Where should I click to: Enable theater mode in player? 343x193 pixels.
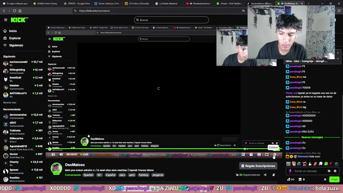click(259, 155)
